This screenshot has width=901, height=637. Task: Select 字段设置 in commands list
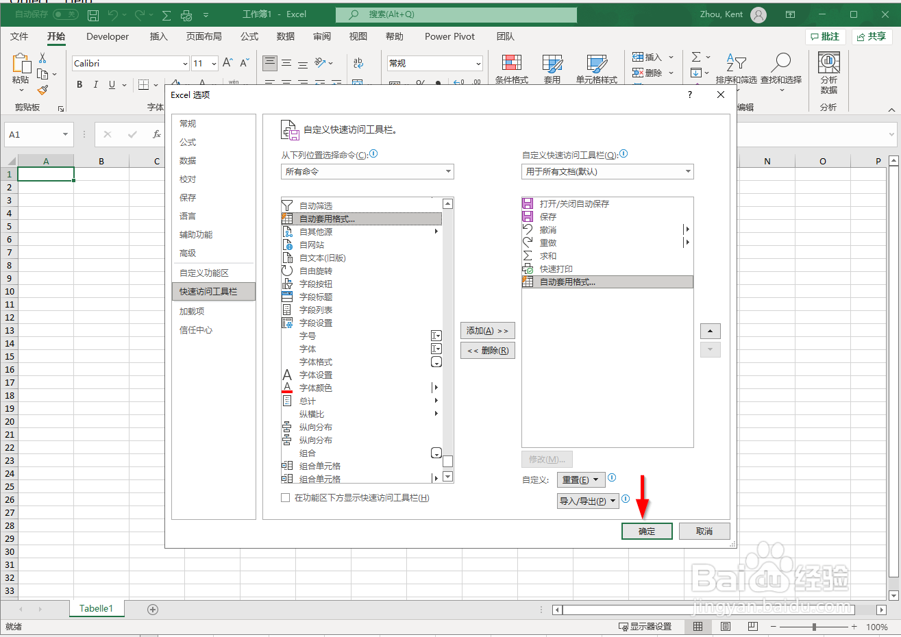point(362,323)
